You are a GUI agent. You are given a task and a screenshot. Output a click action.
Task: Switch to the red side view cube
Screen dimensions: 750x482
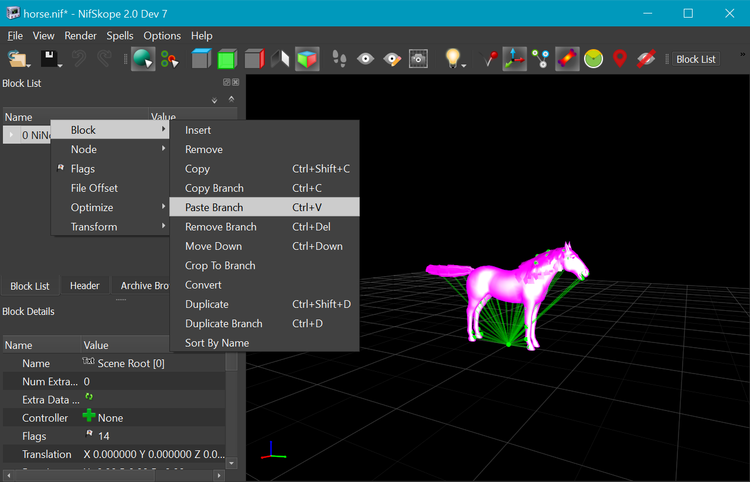(254, 59)
